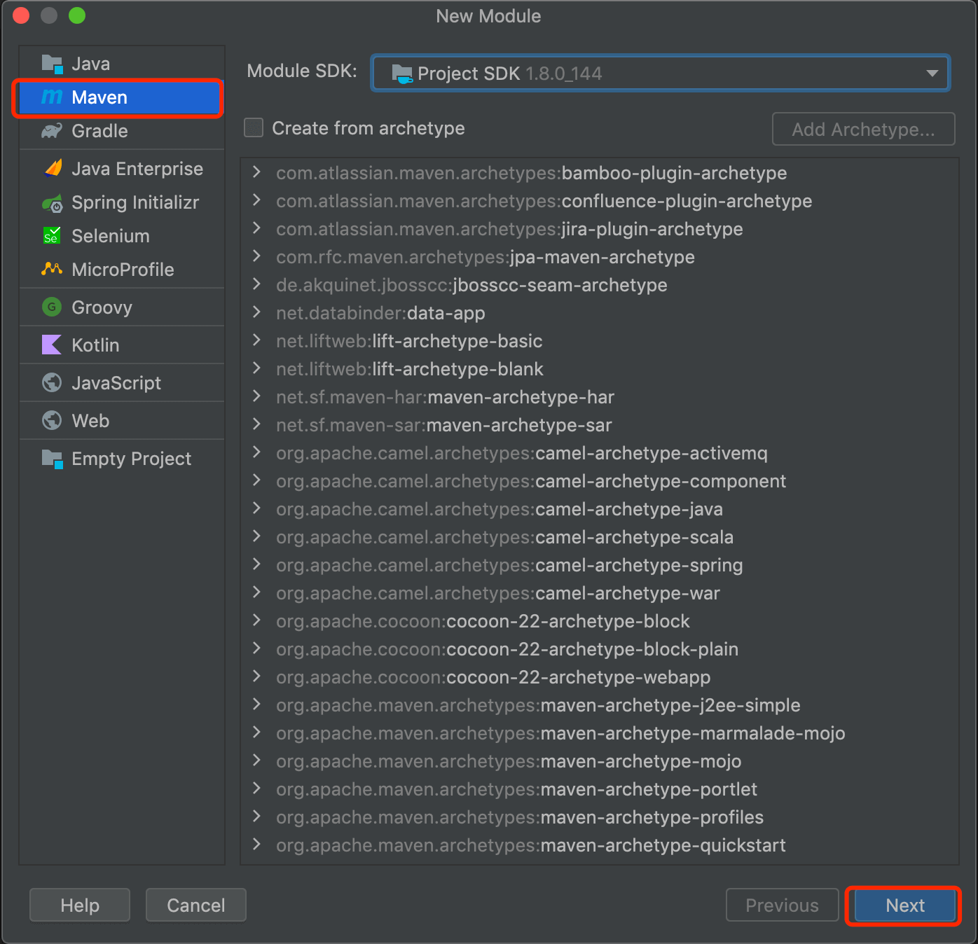The width and height of the screenshot is (978, 944).
Task: Select Java module type
Action: 122,64
